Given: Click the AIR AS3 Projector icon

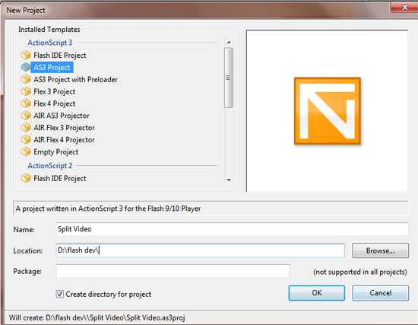Looking at the screenshot, I should click(26, 116).
